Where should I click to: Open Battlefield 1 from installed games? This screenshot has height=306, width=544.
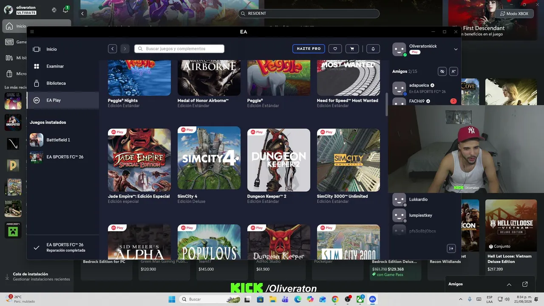click(x=63, y=140)
